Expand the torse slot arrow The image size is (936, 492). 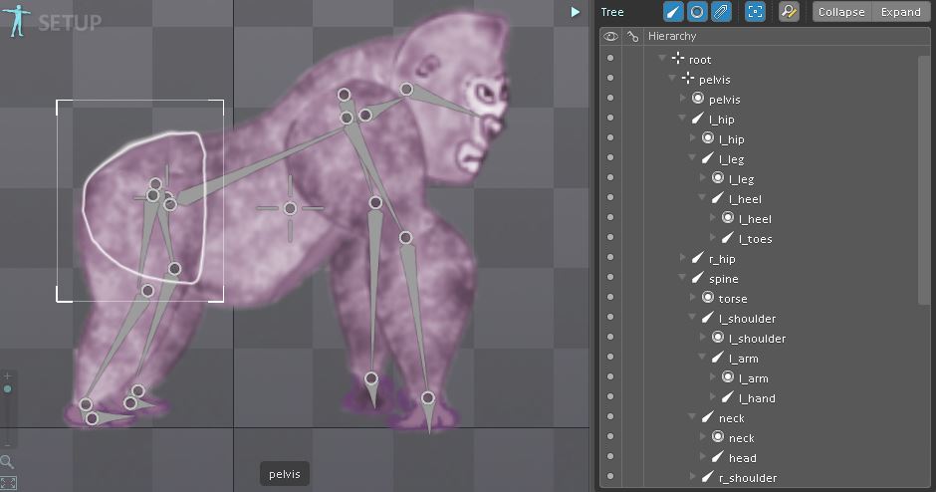click(692, 298)
